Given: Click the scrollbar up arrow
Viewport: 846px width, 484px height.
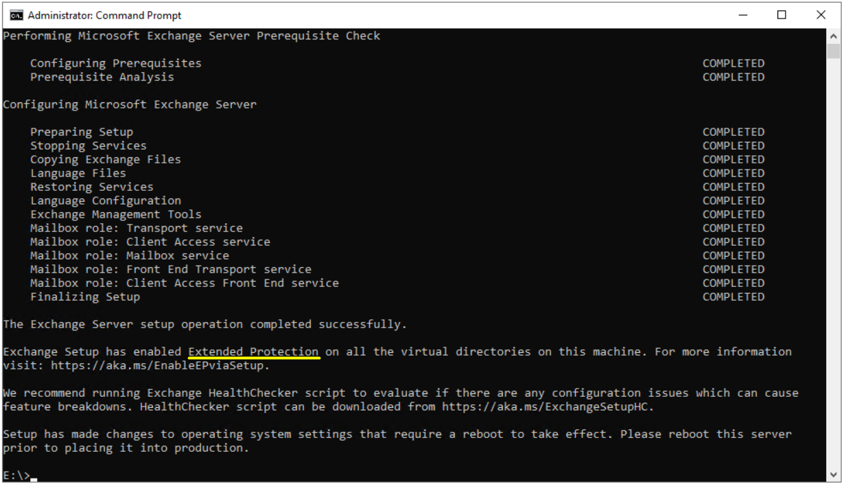Looking at the screenshot, I should (x=834, y=36).
